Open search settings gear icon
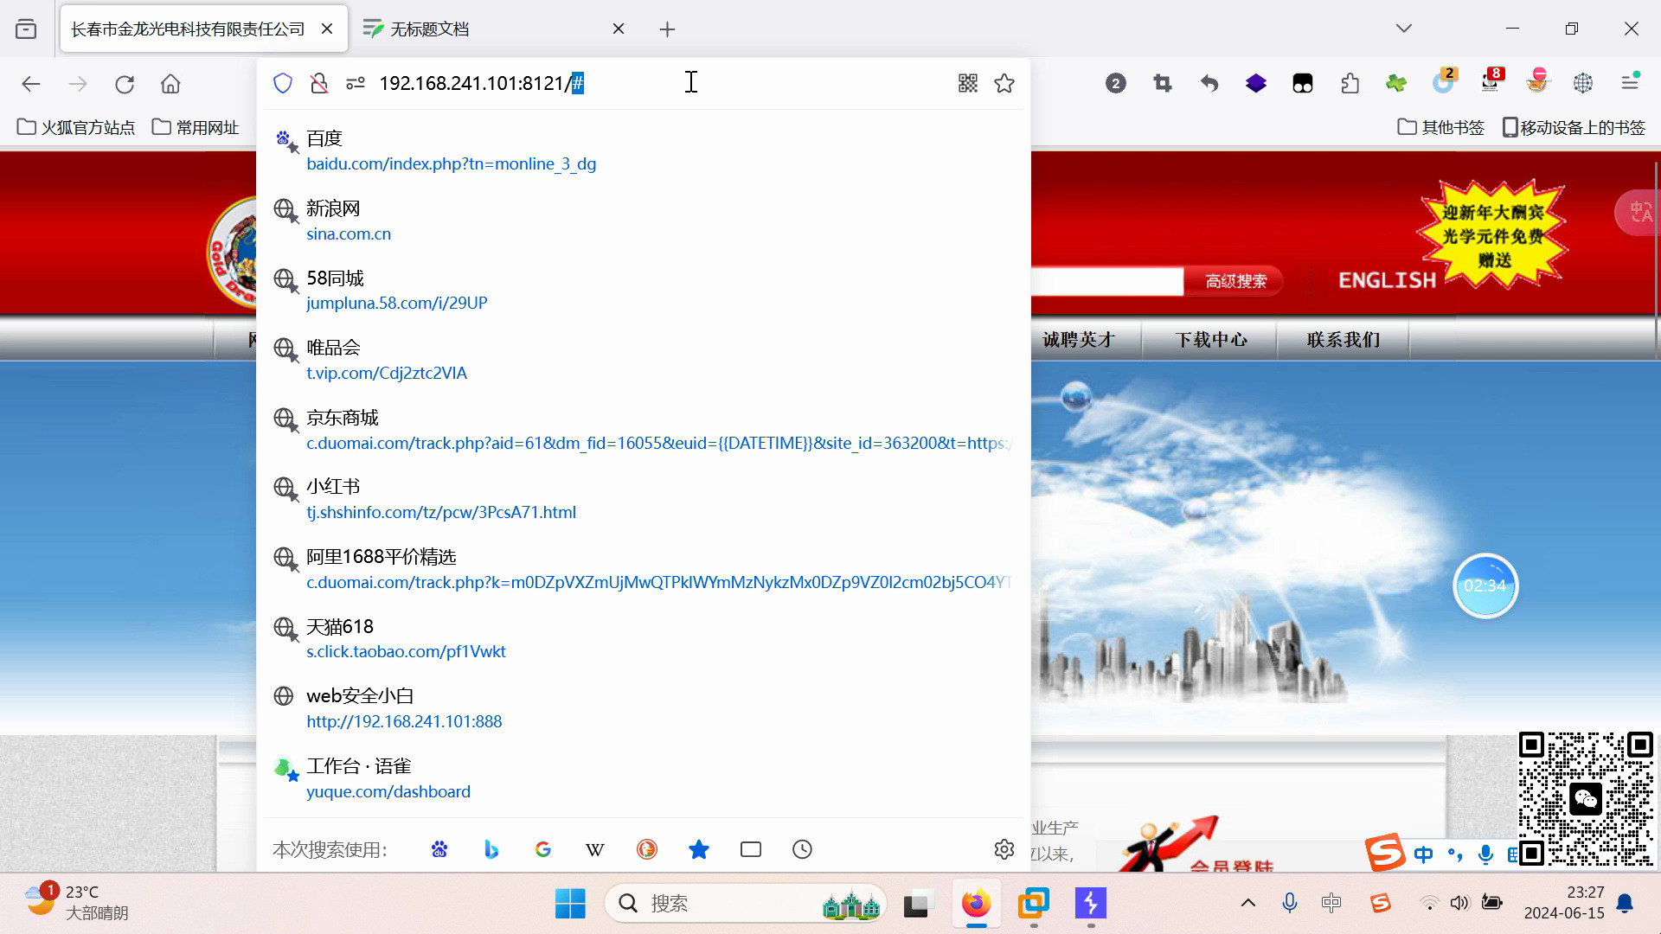This screenshot has width=1661, height=934. pos(1004,849)
